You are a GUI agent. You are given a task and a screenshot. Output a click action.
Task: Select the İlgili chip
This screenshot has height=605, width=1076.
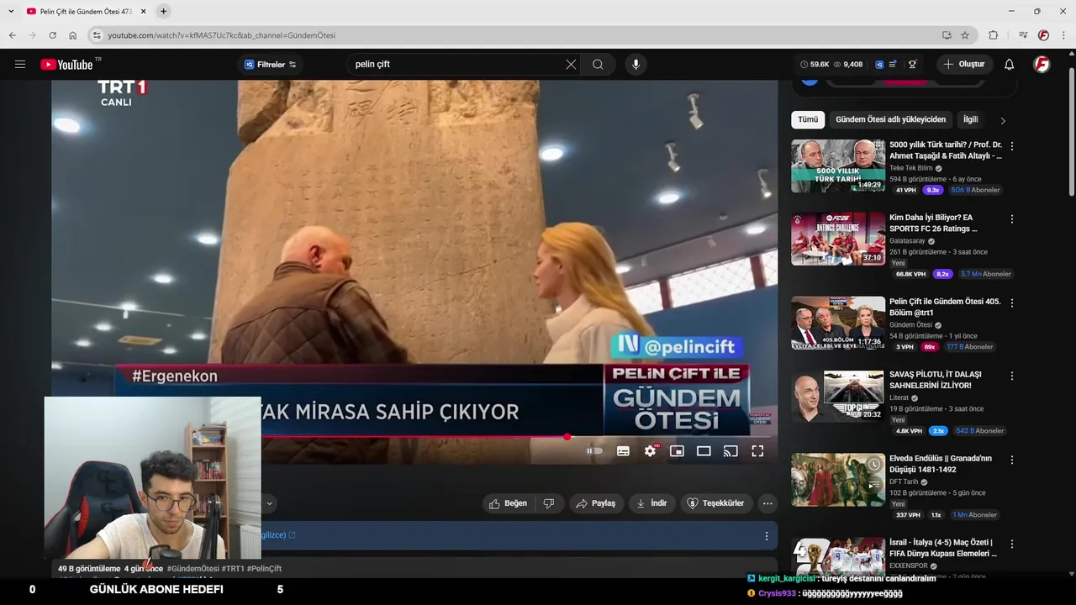(x=971, y=119)
